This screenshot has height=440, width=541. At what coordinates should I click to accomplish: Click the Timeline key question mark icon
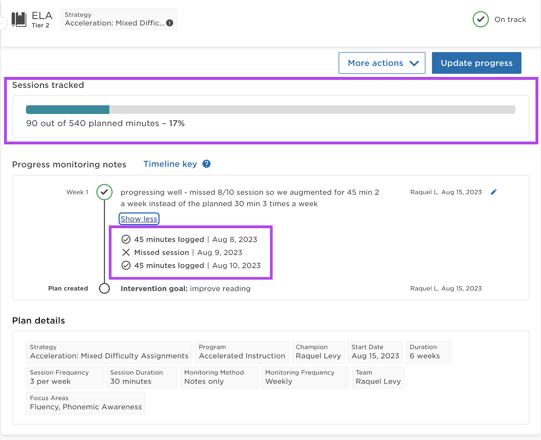click(206, 164)
